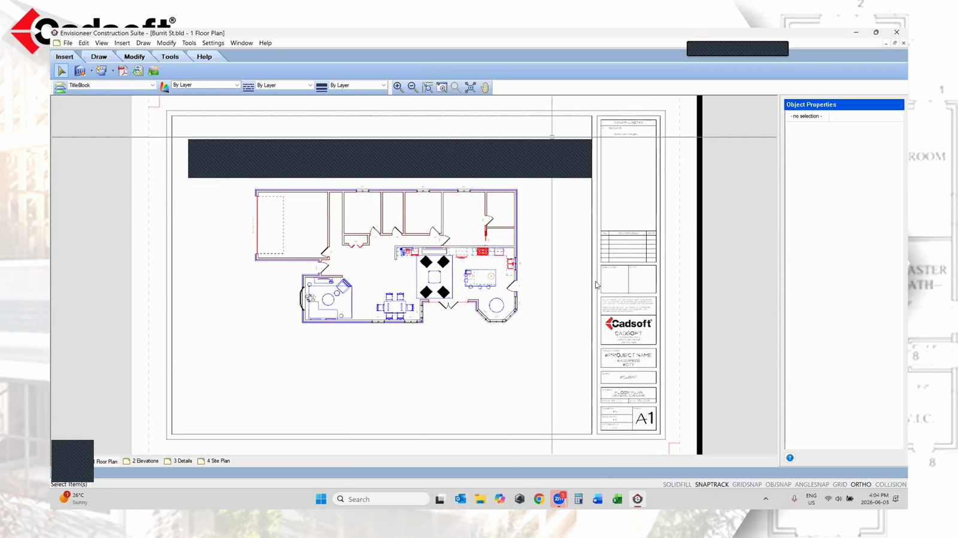Open the line weight By Layer dropdown
Screen dimensions: 958x538
coord(357,85)
